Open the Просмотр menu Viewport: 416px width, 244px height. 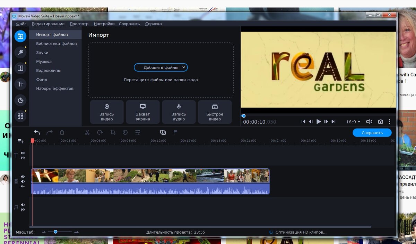[79, 24]
